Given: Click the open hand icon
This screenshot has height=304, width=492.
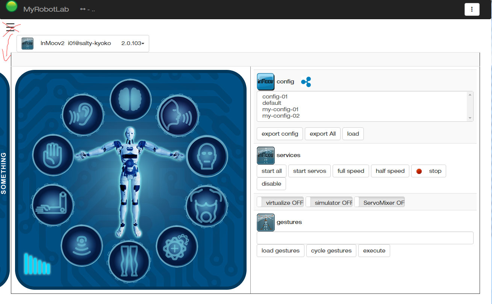Looking at the screenshot, I should point(53,154).
